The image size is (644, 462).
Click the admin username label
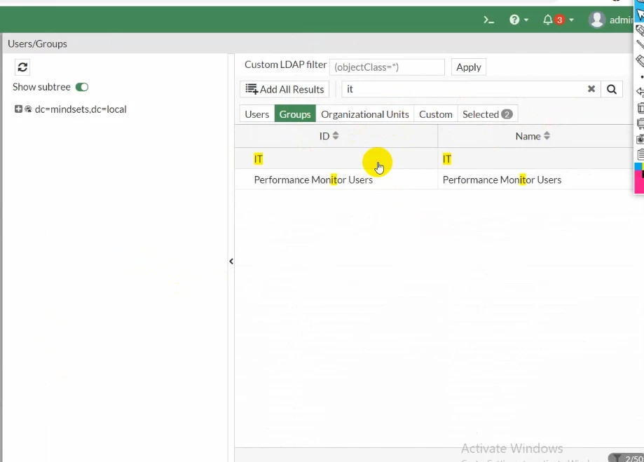pos(622,20)
